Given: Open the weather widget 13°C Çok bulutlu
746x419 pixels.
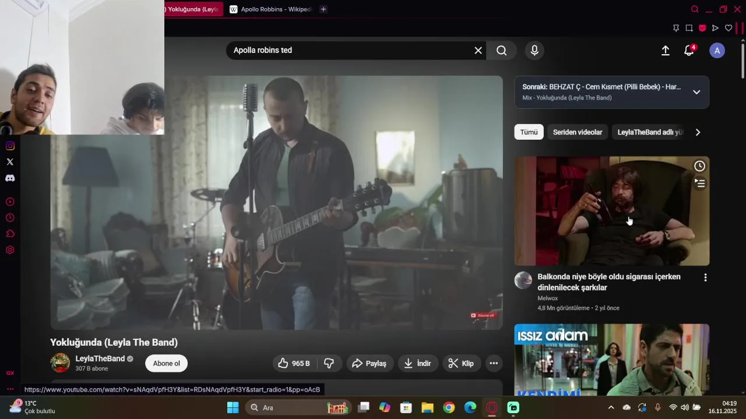Looking at the screenshot, I should pyautogui.click(x=33, y=407).
